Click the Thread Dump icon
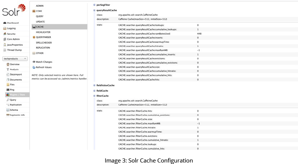The image size is (298, 164). point(5,50)
